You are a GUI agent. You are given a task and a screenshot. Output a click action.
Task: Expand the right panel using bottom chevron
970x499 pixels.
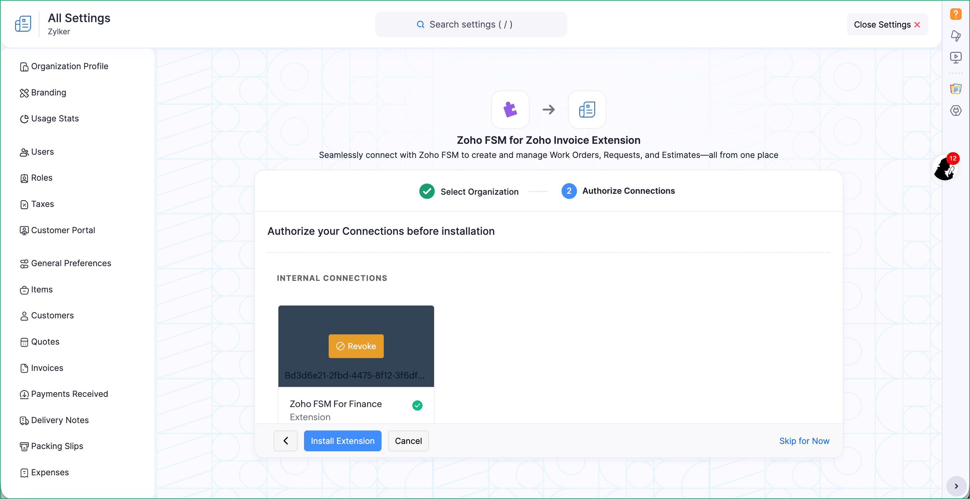pyautogui.click(x=956, y=486)
